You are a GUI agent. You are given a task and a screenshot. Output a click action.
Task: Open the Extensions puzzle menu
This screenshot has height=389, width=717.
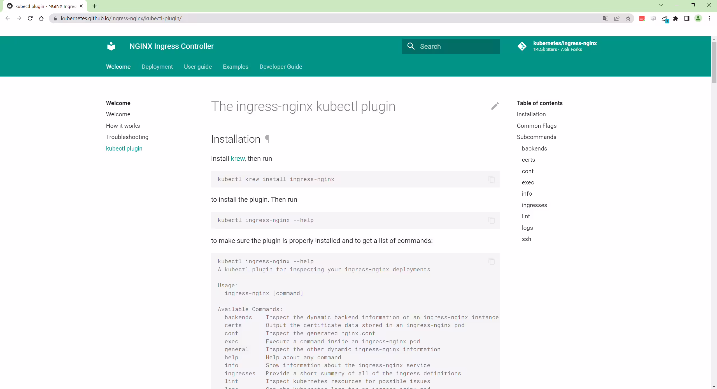pos(676,18)
